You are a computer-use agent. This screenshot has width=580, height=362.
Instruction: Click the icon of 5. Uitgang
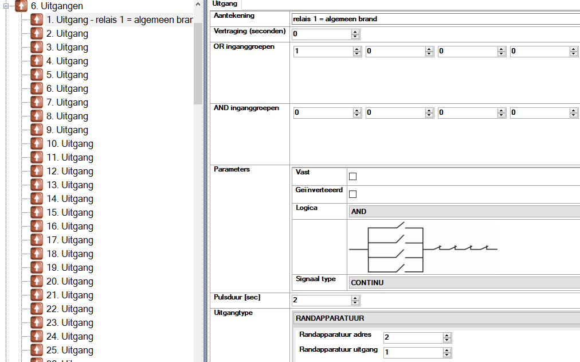tap(37, 75)
